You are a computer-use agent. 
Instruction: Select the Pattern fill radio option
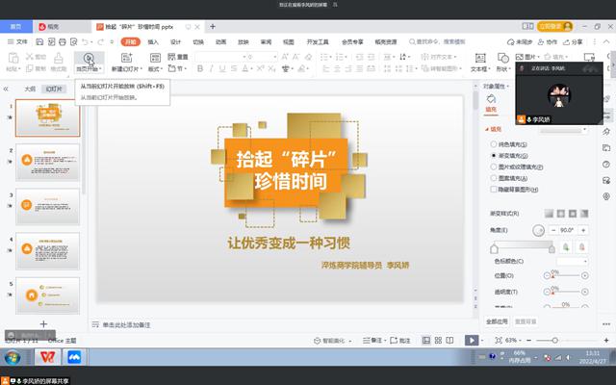(494, 178)
